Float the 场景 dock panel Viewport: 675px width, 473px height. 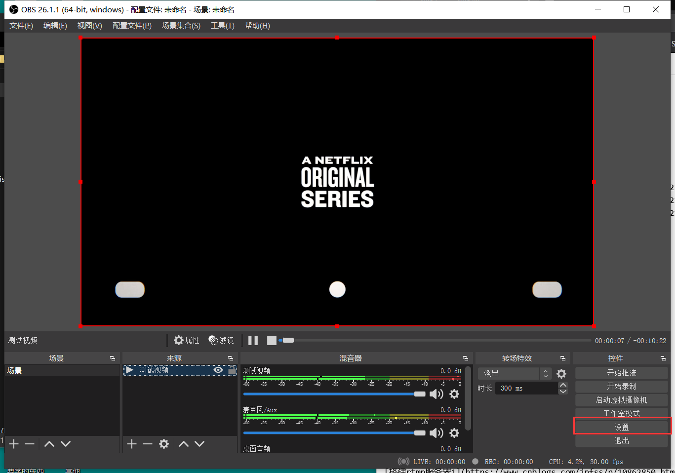(113, 358)
